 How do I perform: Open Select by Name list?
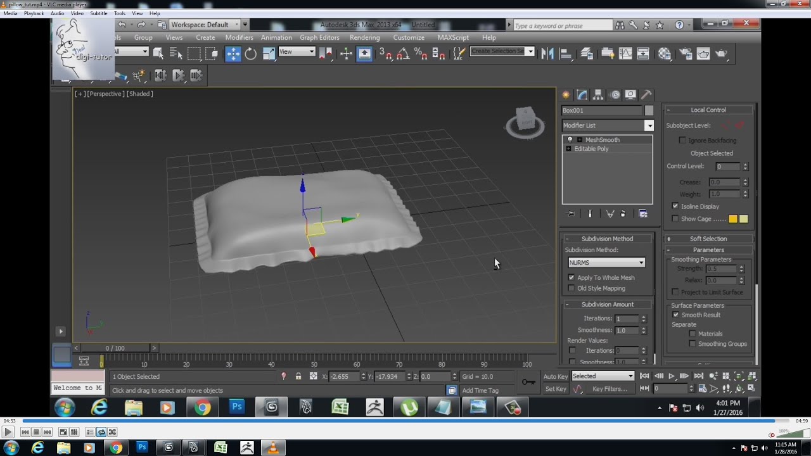click(x=176, y=54)
